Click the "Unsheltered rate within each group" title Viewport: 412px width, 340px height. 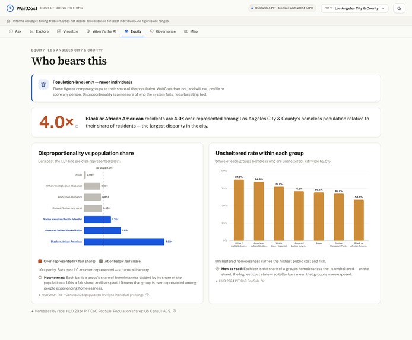(259, 153)
